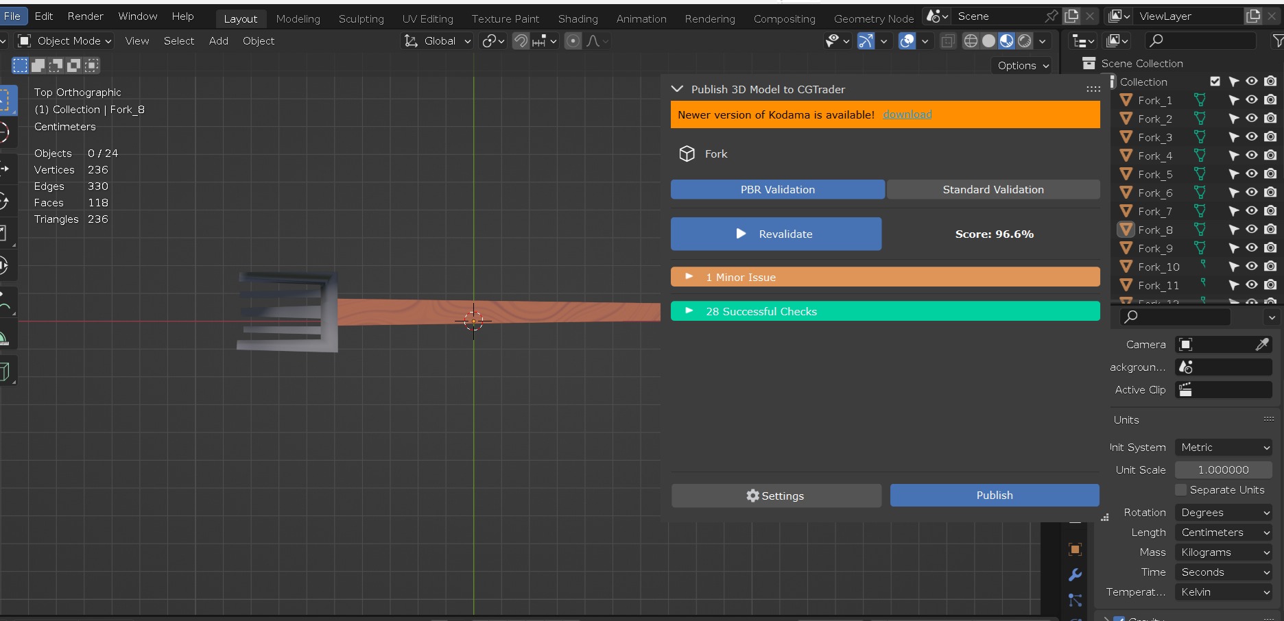1284x621 pixels.
Task: Click the Fork_10 modifier icon
Action: point(1202,265)
